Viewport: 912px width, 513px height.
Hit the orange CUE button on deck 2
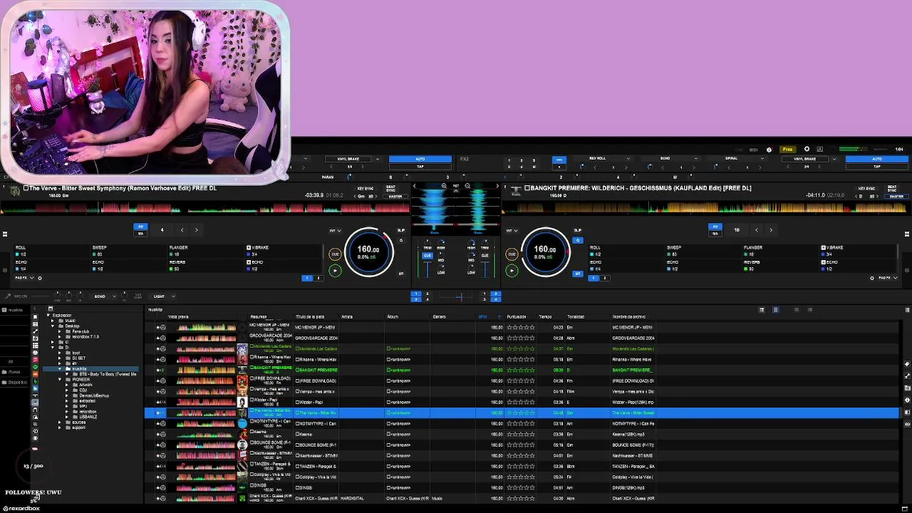coord(512,254)
